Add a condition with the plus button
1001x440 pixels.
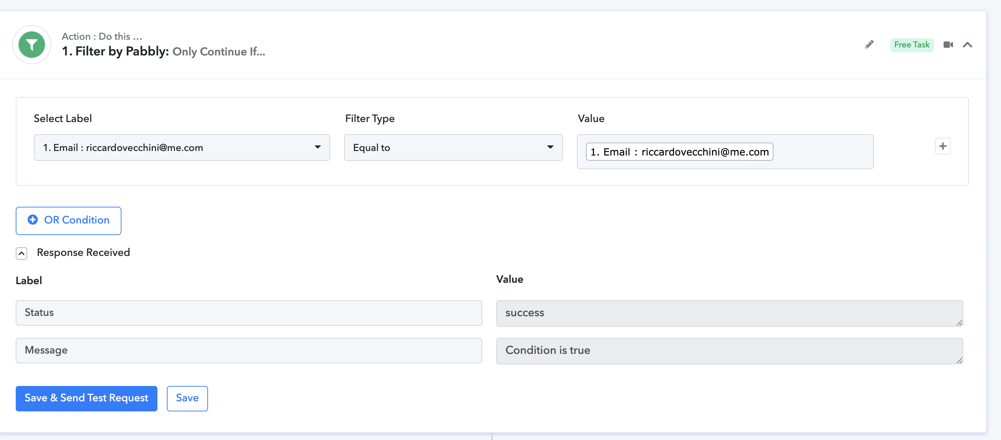coord(943,146)
